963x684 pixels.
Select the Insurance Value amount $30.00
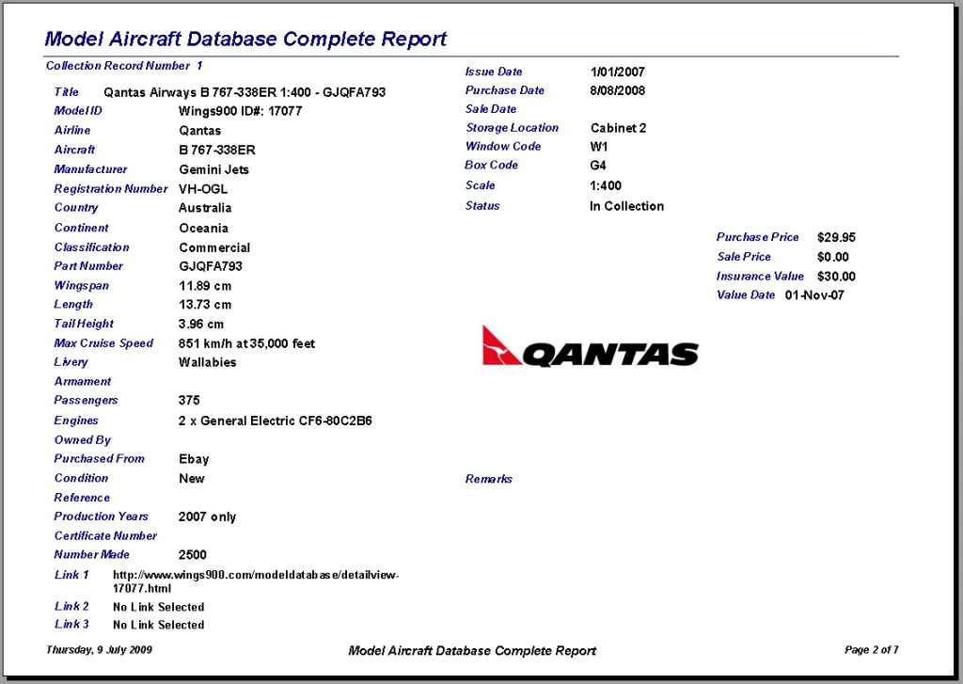(836, 277)
